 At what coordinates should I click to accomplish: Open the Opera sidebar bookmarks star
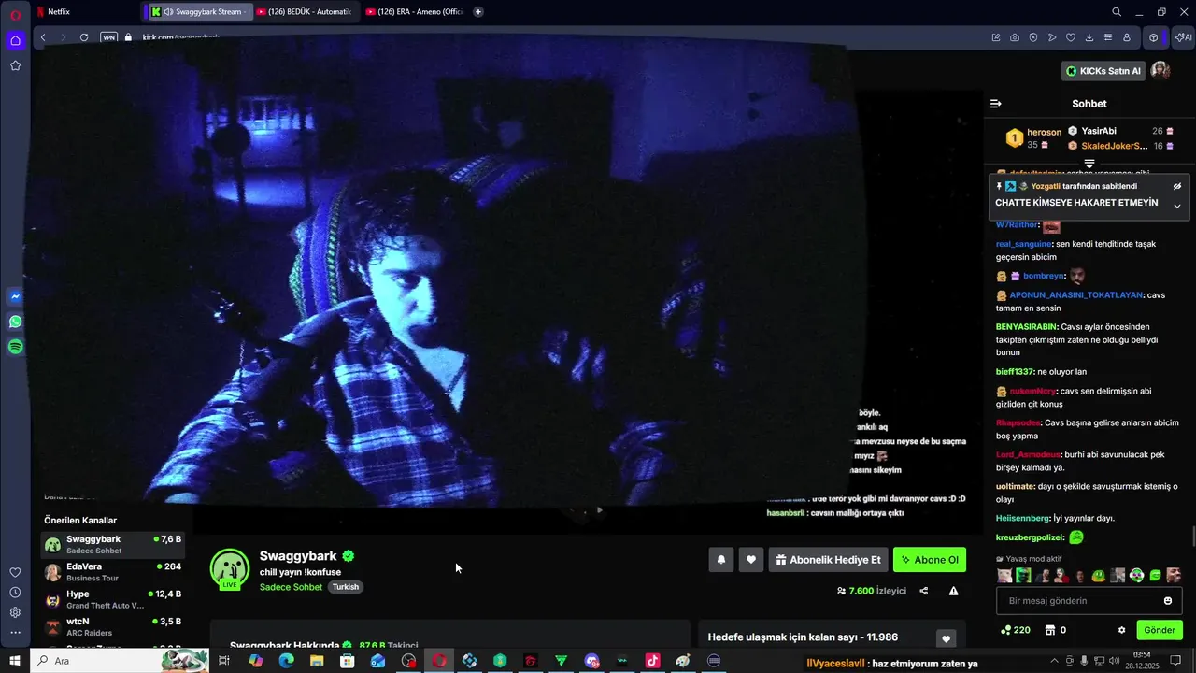(15, 65)
